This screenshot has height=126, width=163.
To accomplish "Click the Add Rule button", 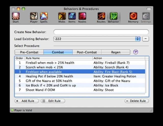I will 27,101.
